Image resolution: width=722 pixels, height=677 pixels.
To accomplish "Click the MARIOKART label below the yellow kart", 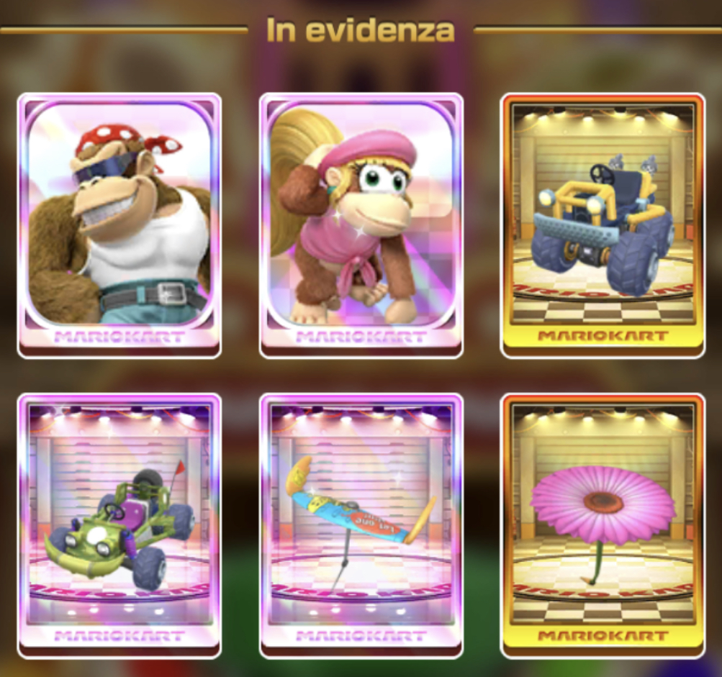I will pos(603,336).
